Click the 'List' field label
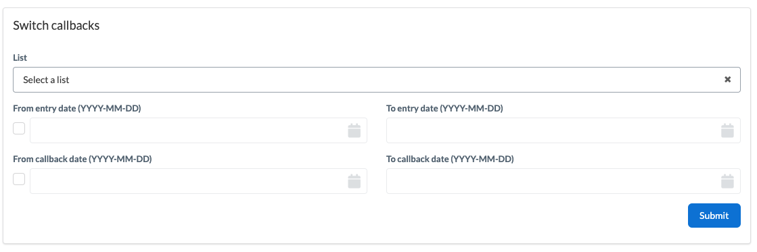The width and height of the screenshot is (757, 252). coord(20,57)
